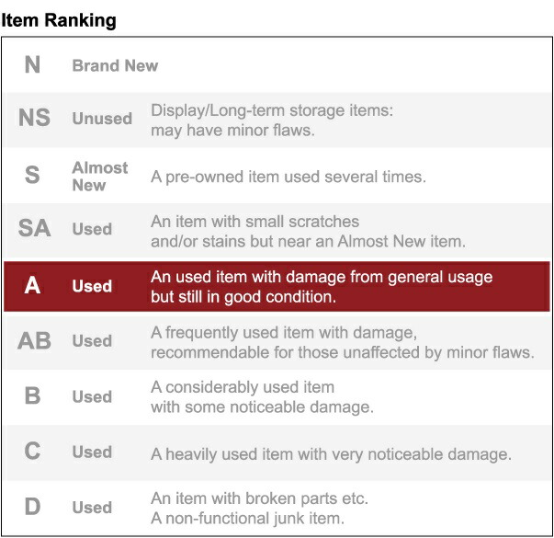Click the "Unused" status label

point(102,119)
